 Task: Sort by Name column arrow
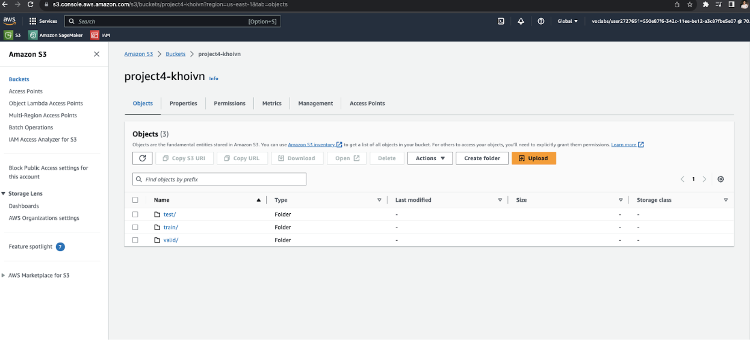[259, 200]
